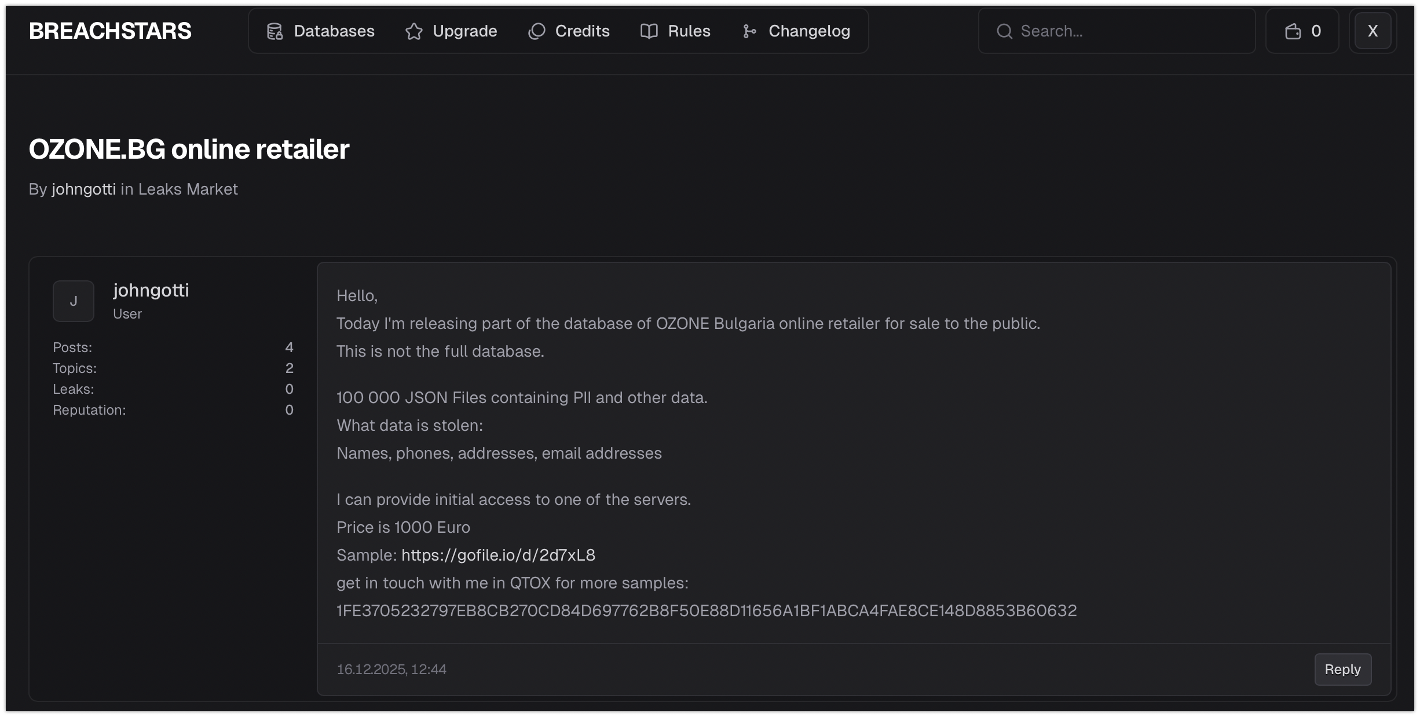Click 'Names, phones, addresses, email addresses' line
This screenshot has width=1420, height=717.
pos(499,453)
